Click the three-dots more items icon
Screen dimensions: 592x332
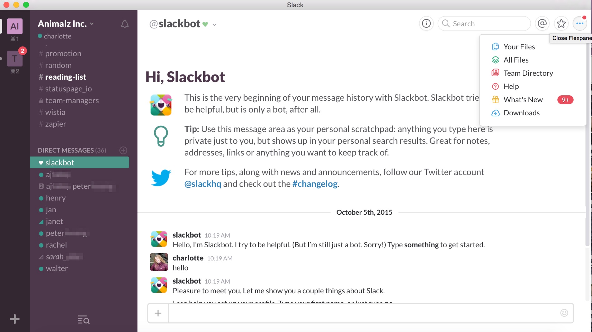580,23
